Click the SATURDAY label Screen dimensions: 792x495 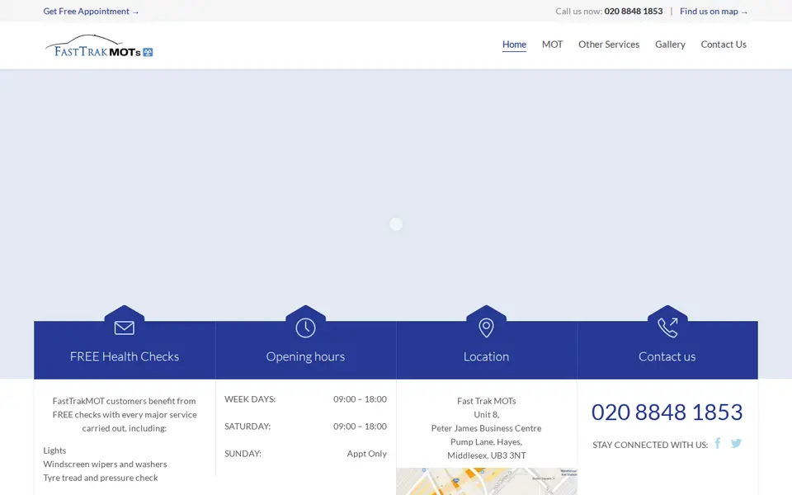pos(247,427)
